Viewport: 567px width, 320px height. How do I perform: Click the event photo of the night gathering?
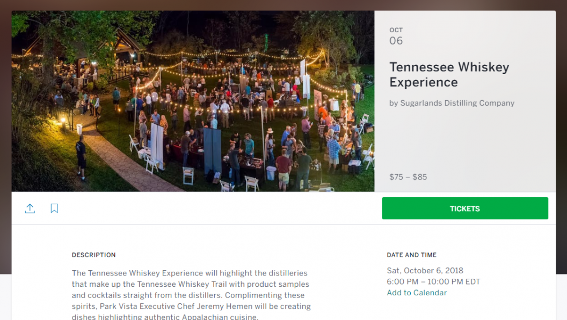pyautogui.click(x=193, y=101)
